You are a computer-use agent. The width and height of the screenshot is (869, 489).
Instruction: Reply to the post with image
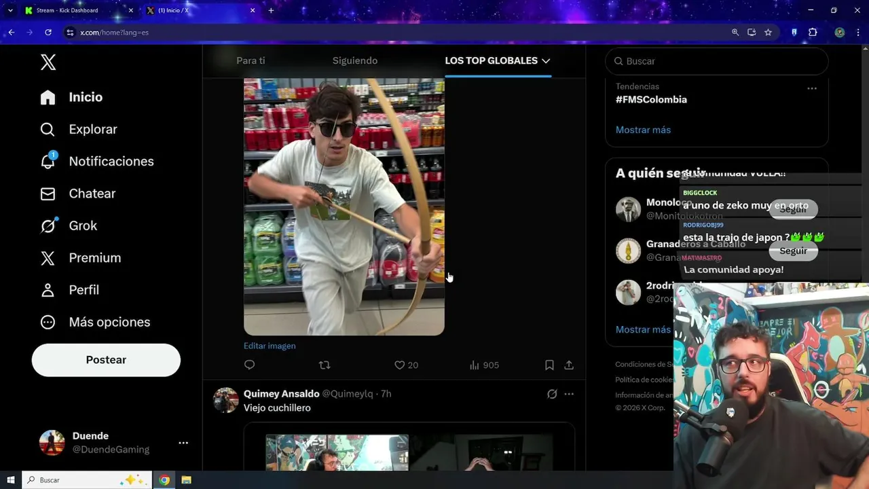point(249,365)
